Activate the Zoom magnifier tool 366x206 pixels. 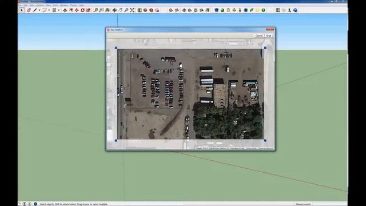[126, 10]
